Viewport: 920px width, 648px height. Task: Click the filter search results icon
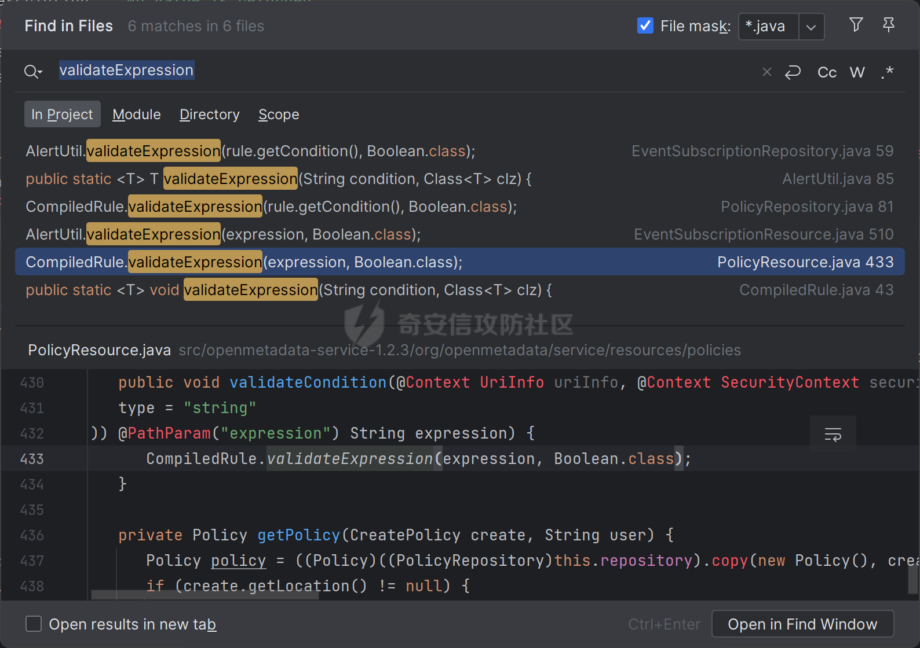pyautogui.click(x=856, y=25)
